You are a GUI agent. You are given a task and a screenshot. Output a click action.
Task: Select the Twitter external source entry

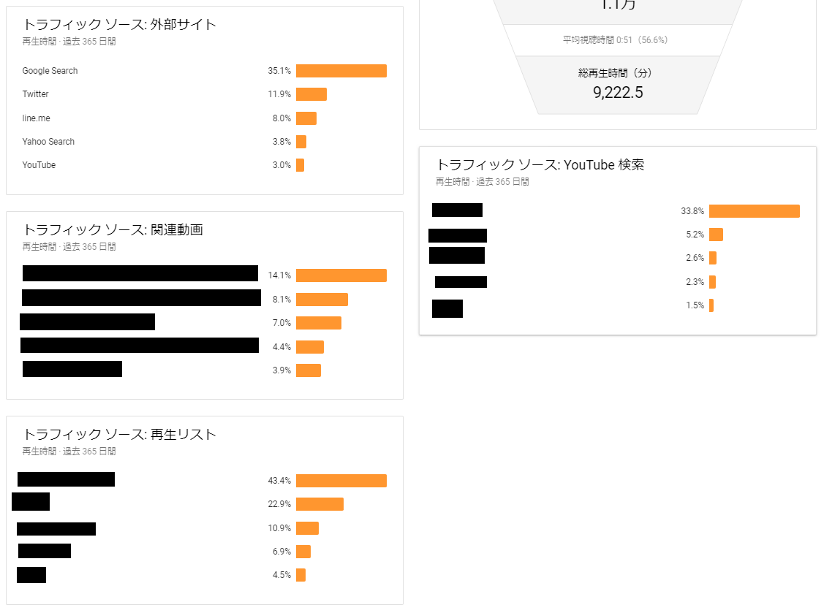pos(35,94)
